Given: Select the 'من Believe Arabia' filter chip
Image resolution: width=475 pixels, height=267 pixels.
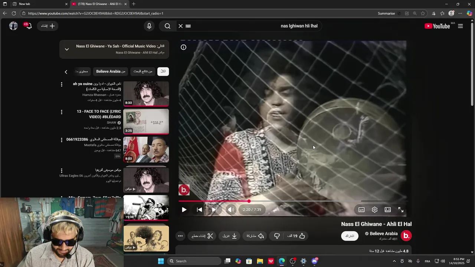Looking at the screenshot, I should click(111, 71).
